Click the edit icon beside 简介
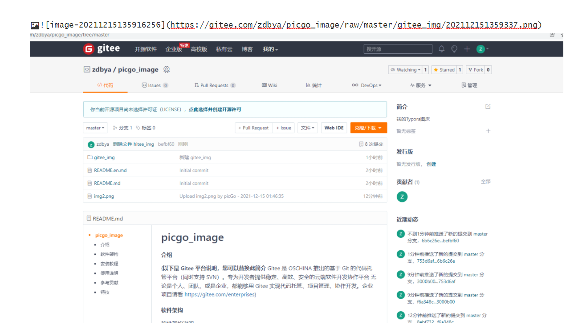 pos(488,106)
